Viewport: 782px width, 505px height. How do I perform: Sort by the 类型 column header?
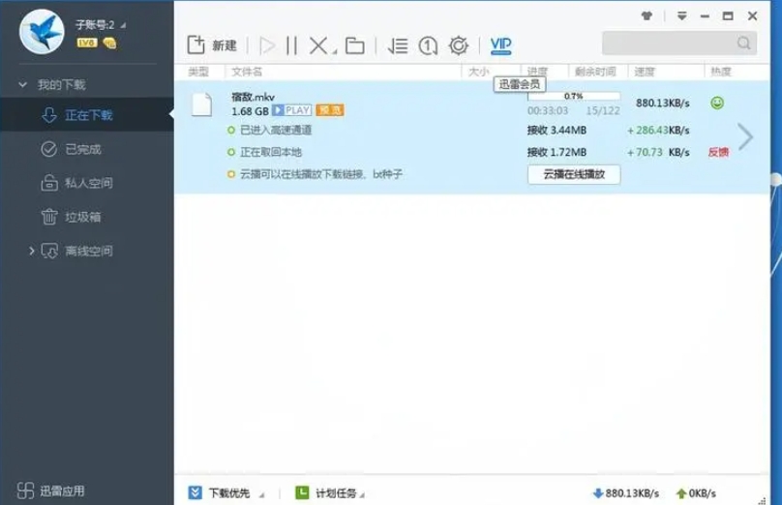[x=198, y=72]
